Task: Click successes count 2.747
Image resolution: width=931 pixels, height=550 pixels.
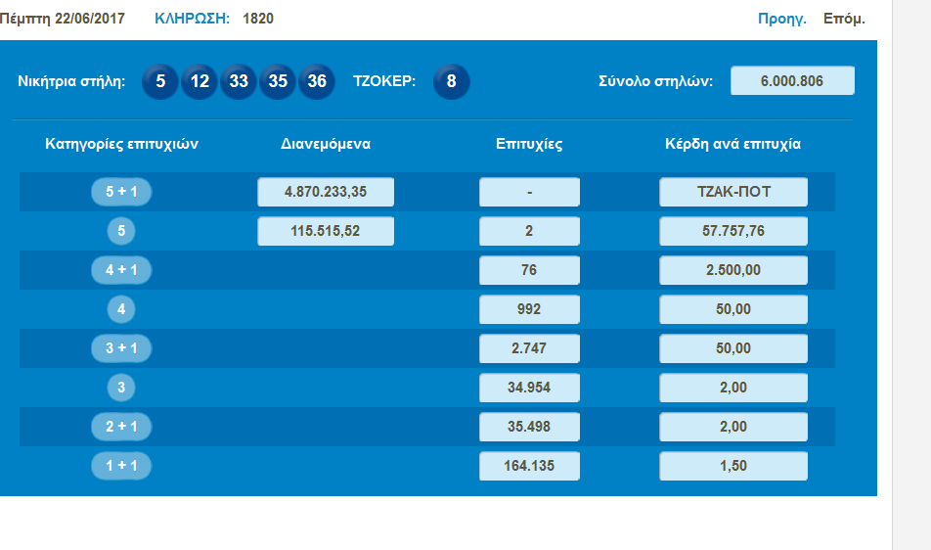Action: [529, 348]
